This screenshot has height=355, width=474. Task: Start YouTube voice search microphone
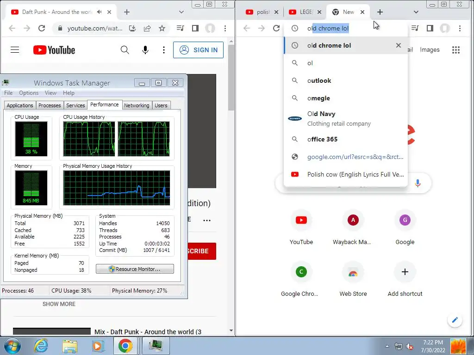[145, 50]
